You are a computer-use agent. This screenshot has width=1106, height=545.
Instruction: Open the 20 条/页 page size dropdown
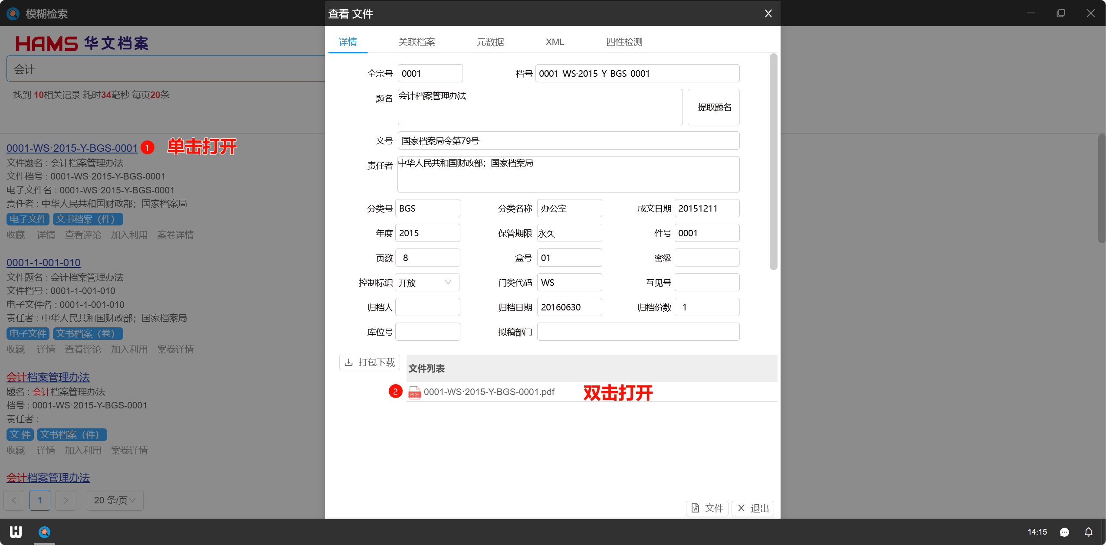click(115, 500)
